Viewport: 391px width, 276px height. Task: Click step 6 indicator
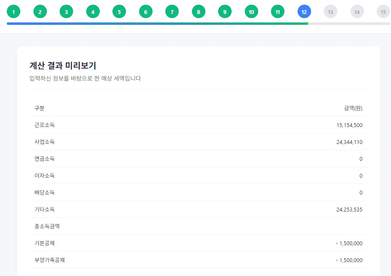click(146, 12)
